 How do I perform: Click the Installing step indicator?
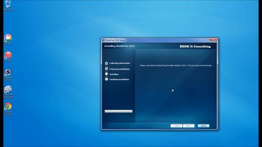point(106,74)
